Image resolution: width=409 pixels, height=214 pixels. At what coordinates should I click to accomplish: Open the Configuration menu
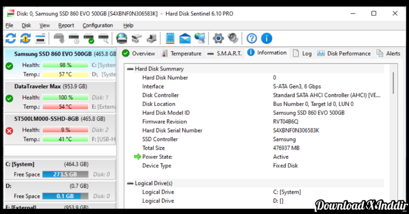point(98,25)
